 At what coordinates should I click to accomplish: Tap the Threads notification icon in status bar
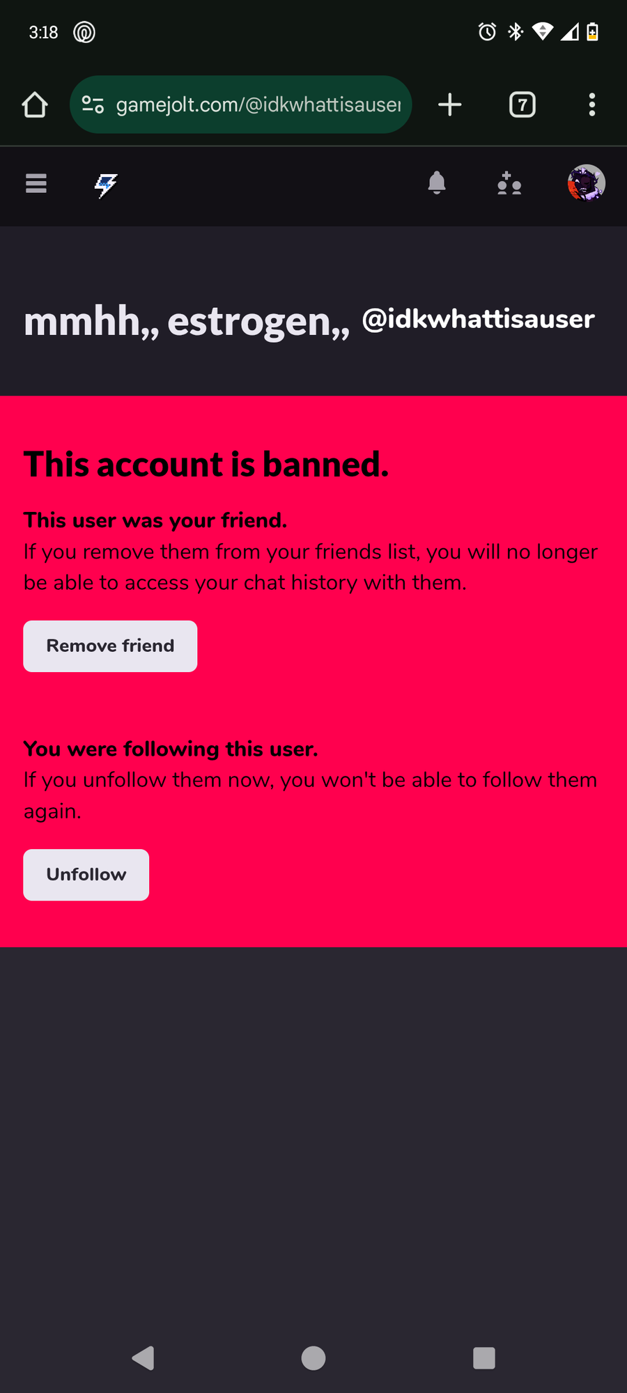coord(84,32)
